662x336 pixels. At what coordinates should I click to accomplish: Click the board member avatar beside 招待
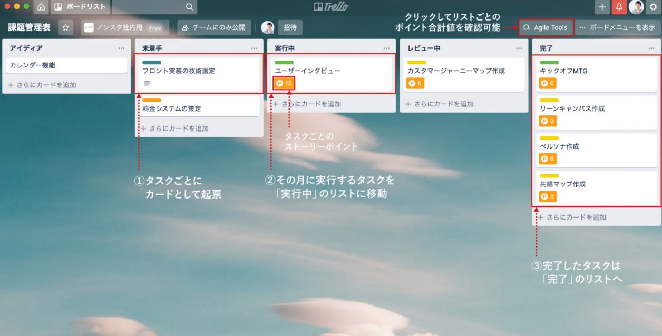point(268,27)
